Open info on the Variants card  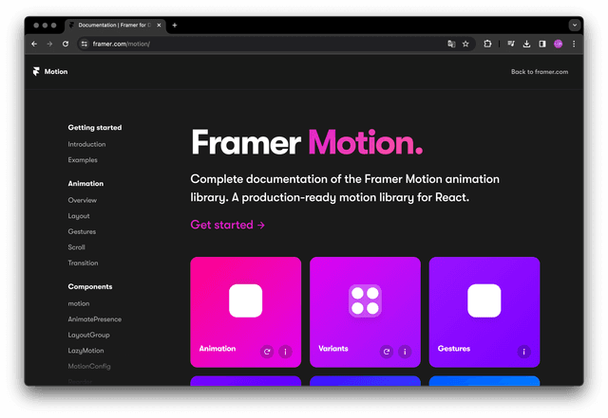pyautogui.click(x=405, y=352)
